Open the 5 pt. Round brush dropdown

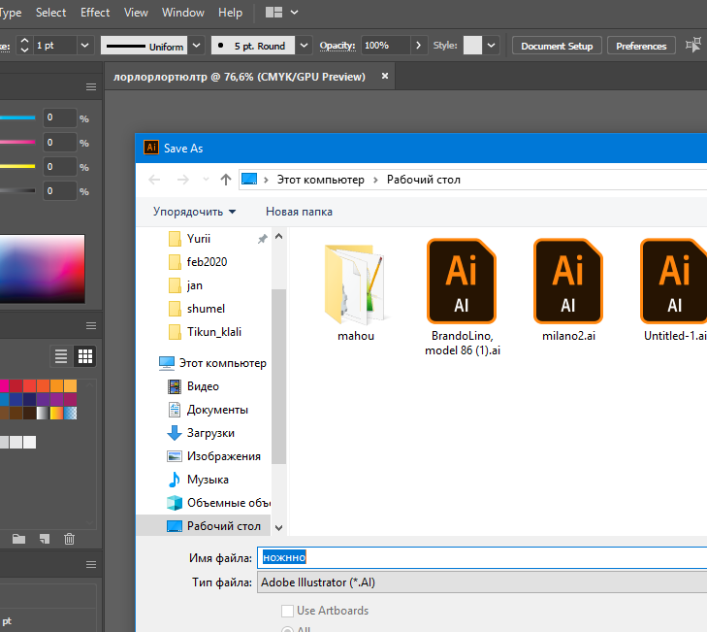304,45
